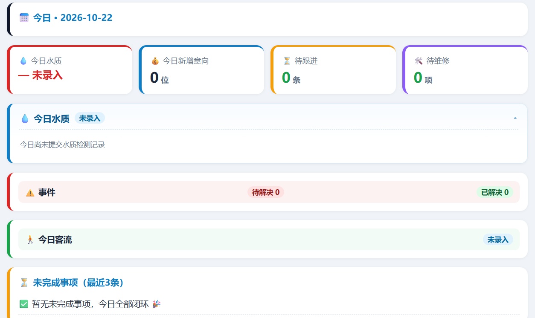The image size is (535, 318).
Task: Click the red 未录入 value in 今日水质 card
Action: click(41, 75)
